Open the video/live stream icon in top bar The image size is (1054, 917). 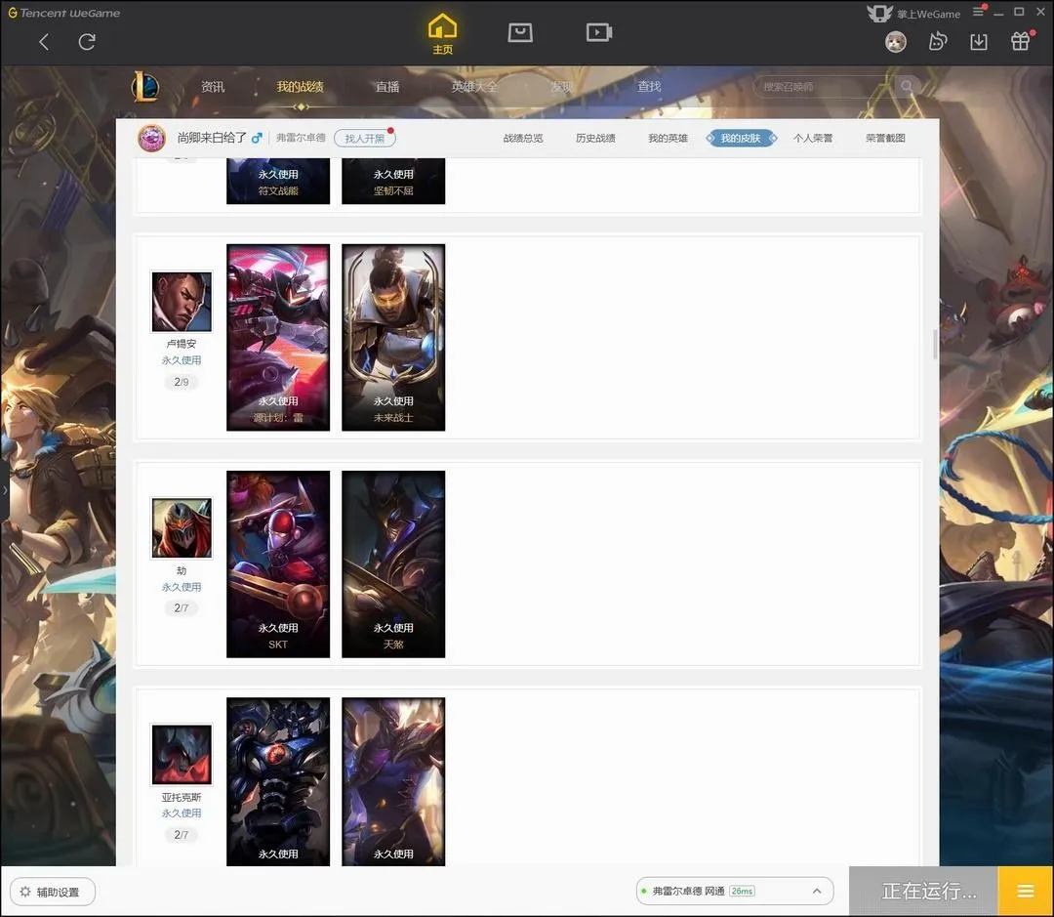click(598, 32)
